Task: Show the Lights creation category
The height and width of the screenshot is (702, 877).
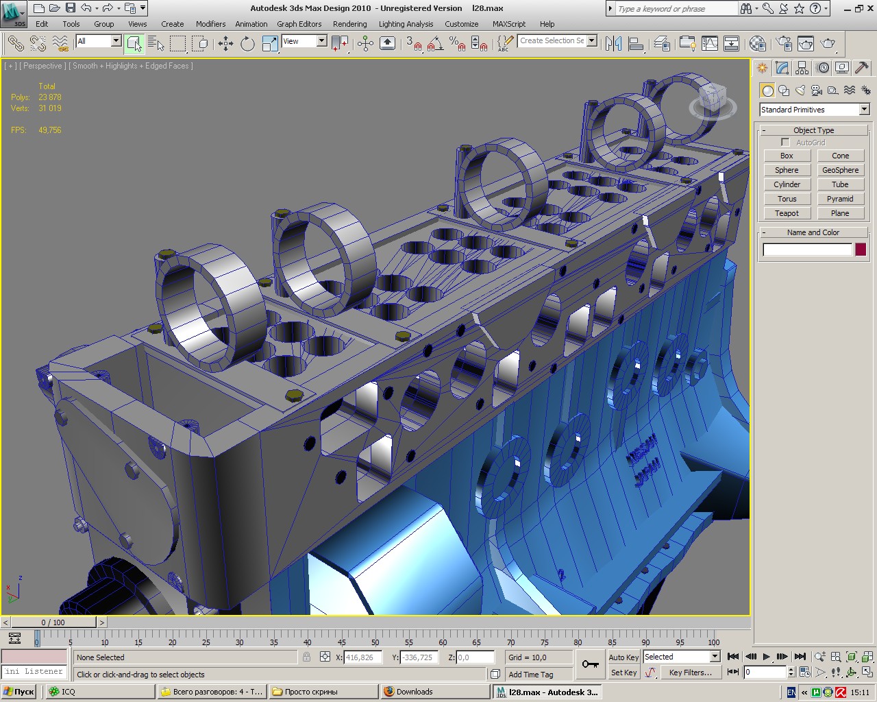Action: point(800,90)
